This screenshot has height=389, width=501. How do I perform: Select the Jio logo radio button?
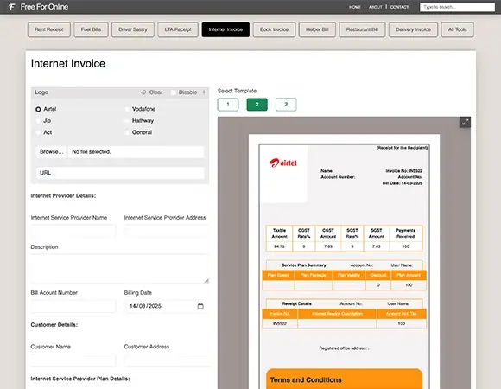click(38, 121)
